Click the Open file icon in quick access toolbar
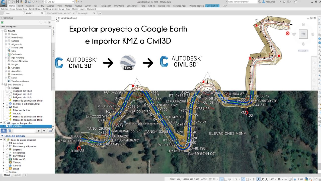The height and width of the screenshot is (181, 321). [14, 2]
